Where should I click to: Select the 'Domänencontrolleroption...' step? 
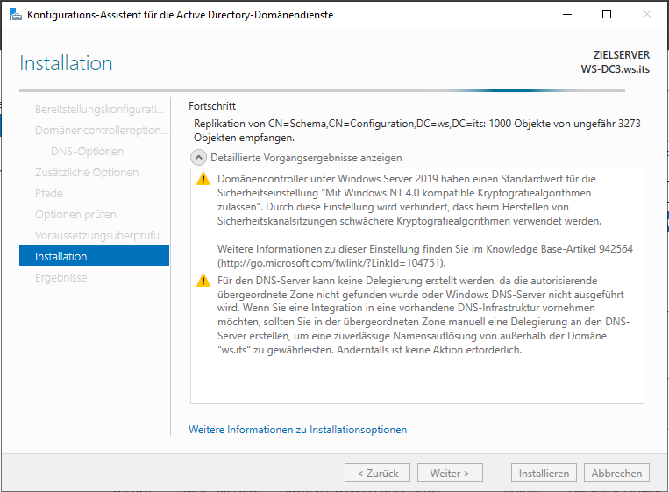pyautogui.click(x=102, y=130)
